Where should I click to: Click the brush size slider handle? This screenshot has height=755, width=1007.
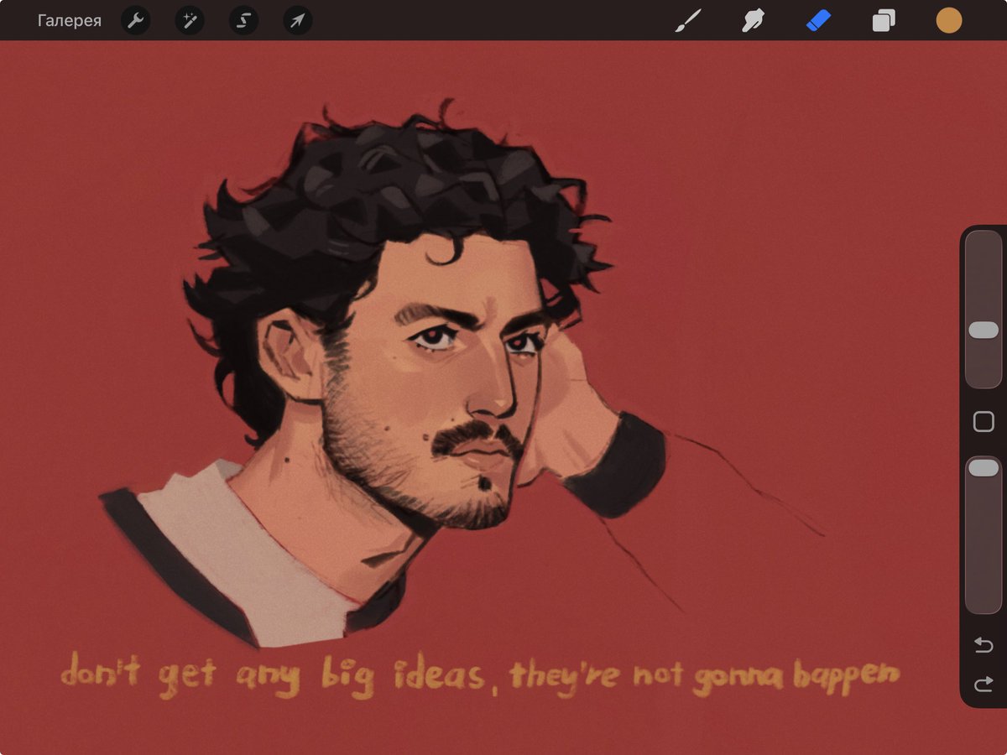point(984,331)
